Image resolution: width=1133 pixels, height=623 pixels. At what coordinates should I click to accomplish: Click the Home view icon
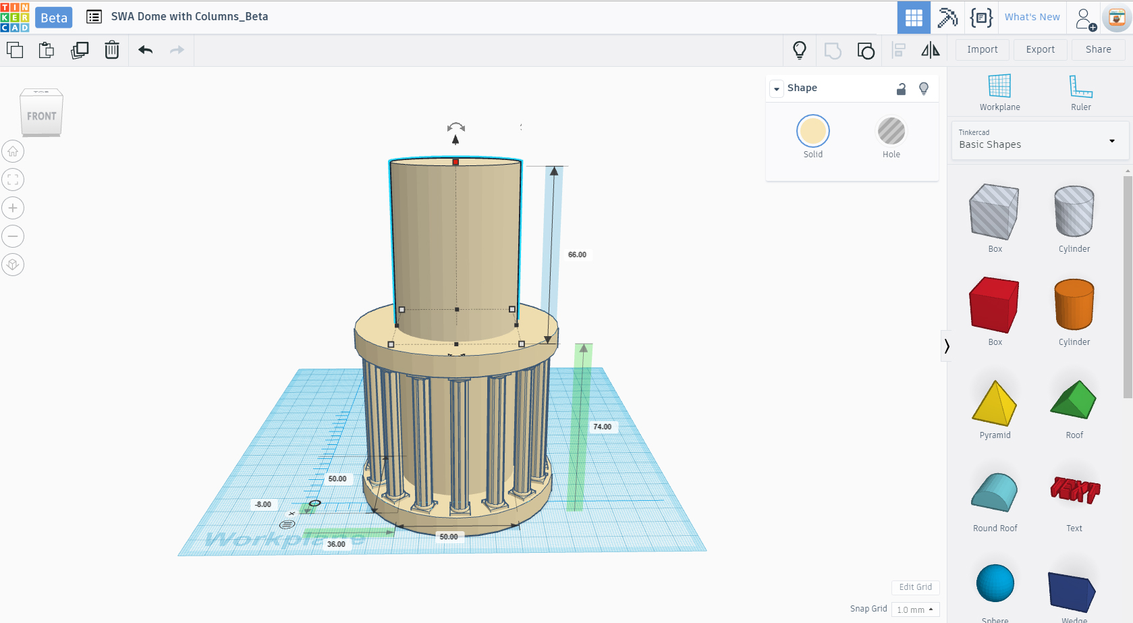(13, 151)
